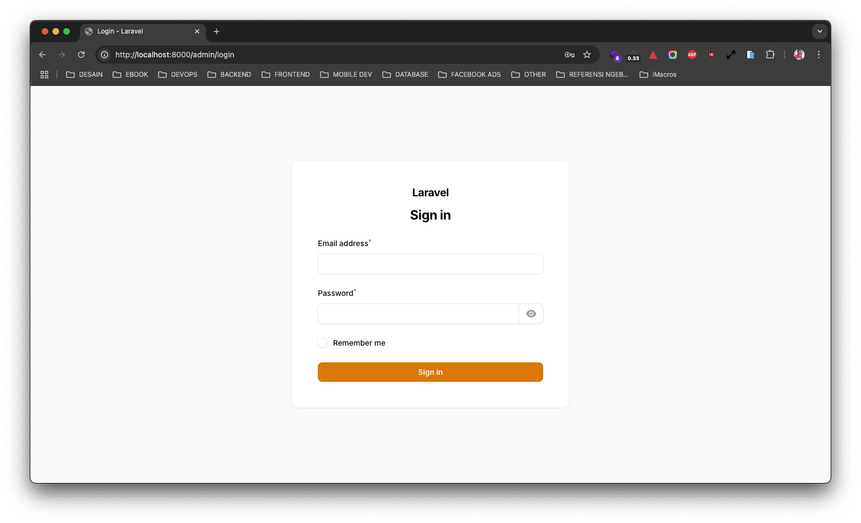Image resolution: width=861 pixels, height=523 pixels.
Task: Open the FACEBOOK ADS bookmarks folder
Action: tap(469, 75)
